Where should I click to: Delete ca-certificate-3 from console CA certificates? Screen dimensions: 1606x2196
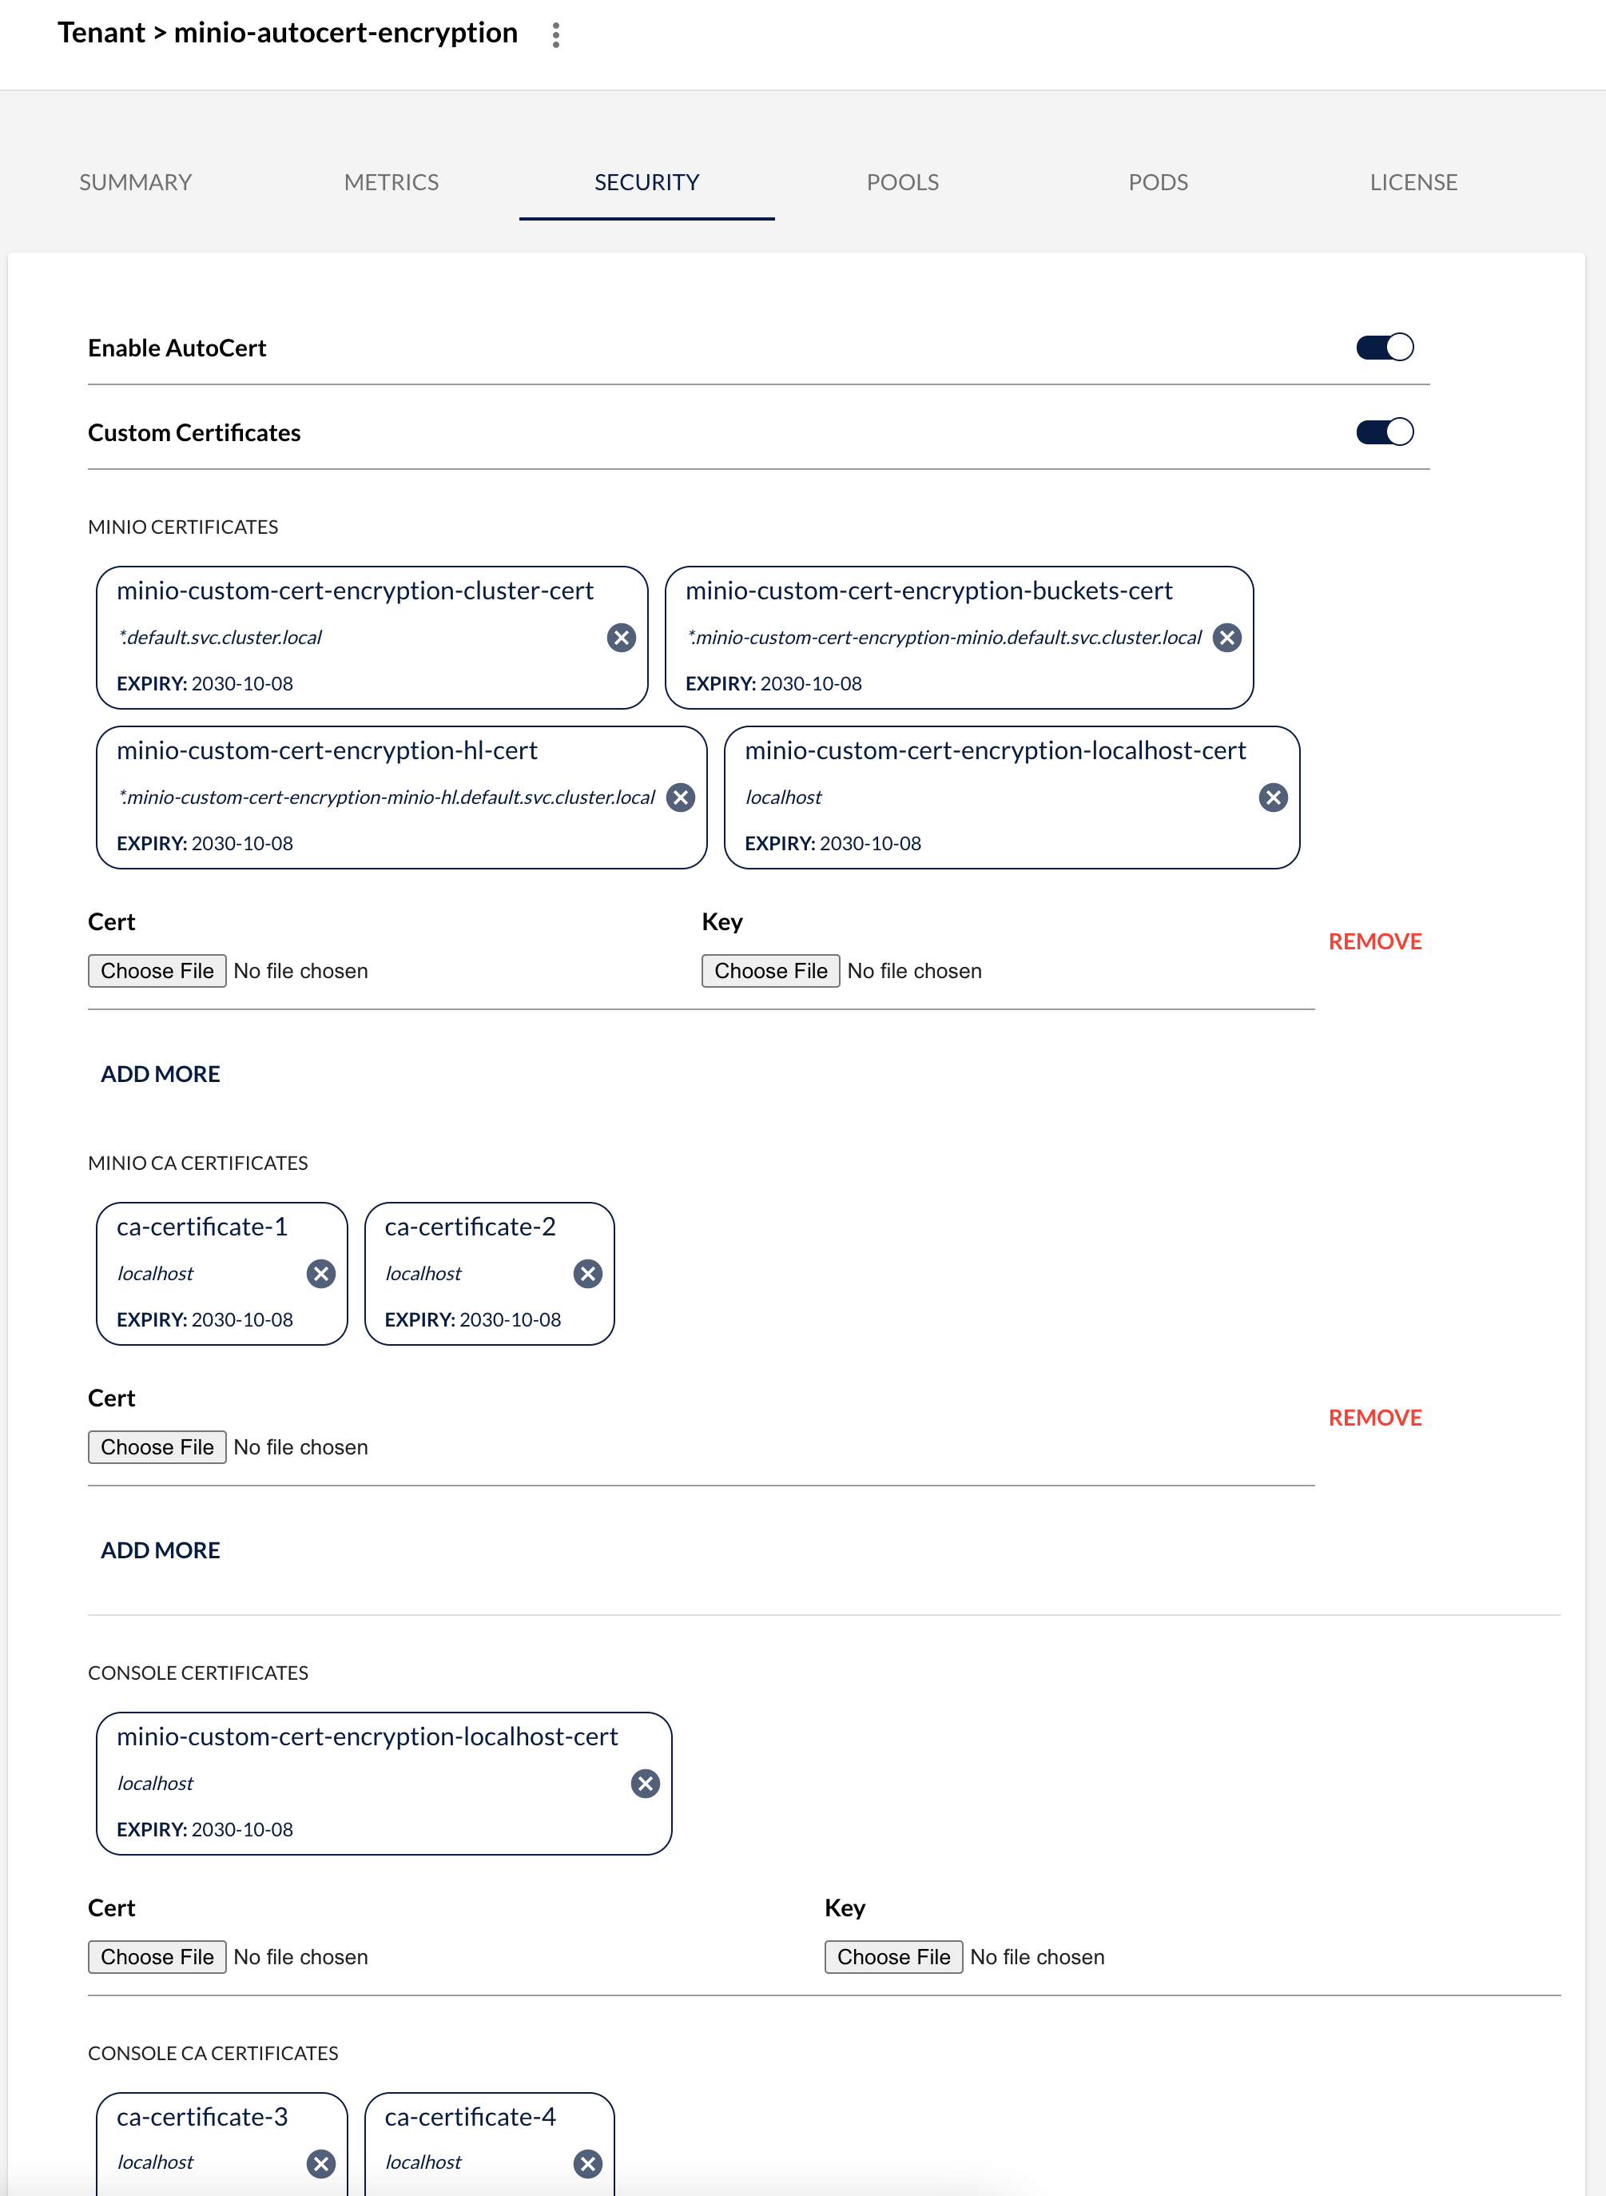point(321,2163)
